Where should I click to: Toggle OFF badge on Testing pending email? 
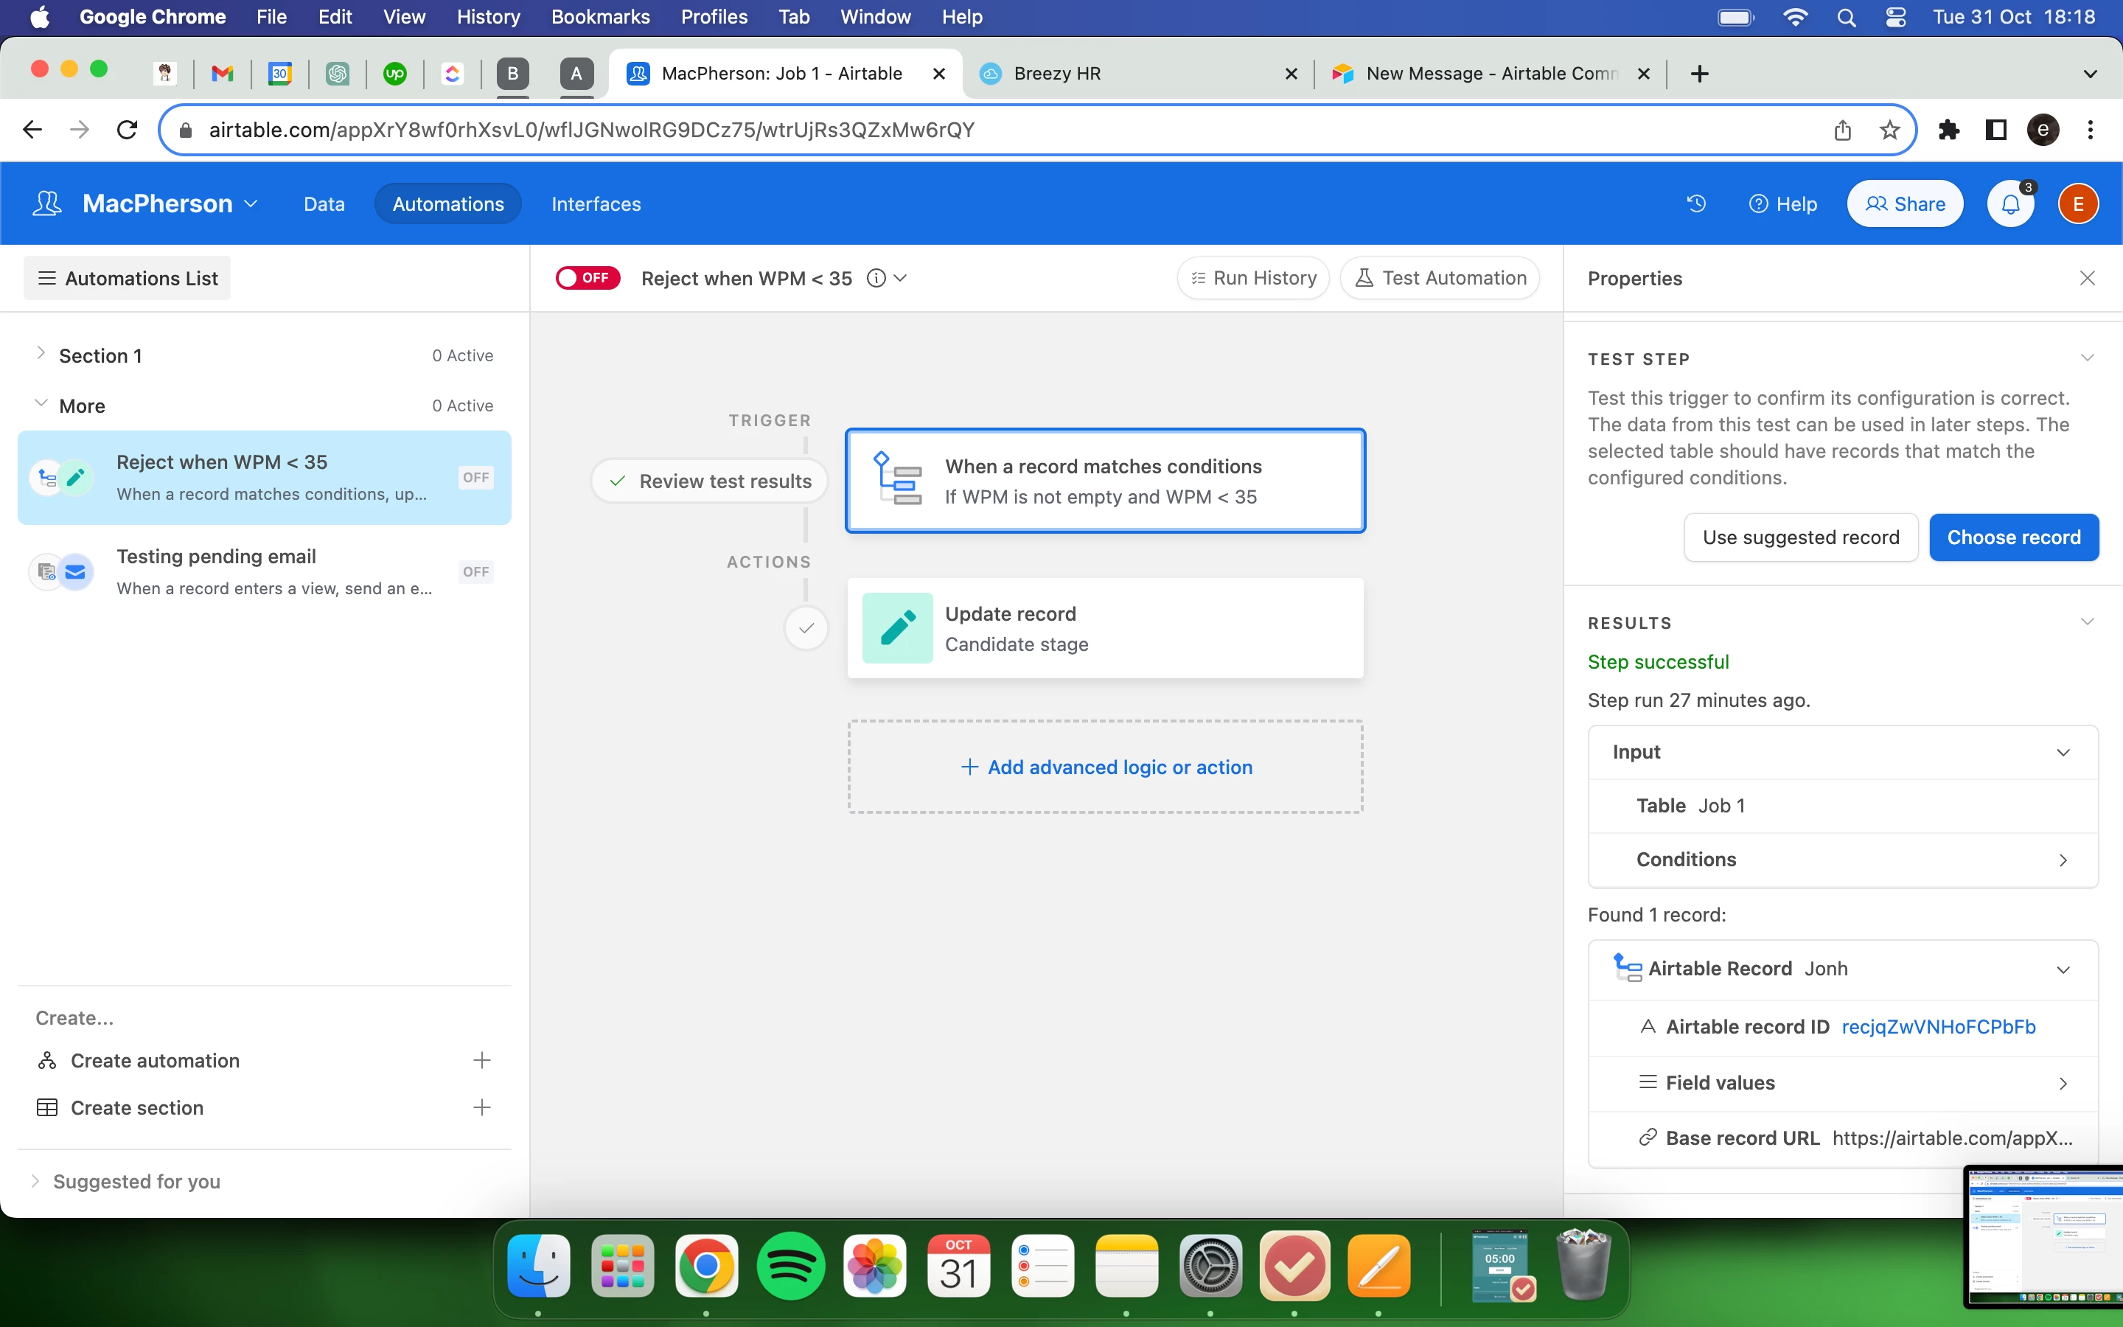(475, 572)
